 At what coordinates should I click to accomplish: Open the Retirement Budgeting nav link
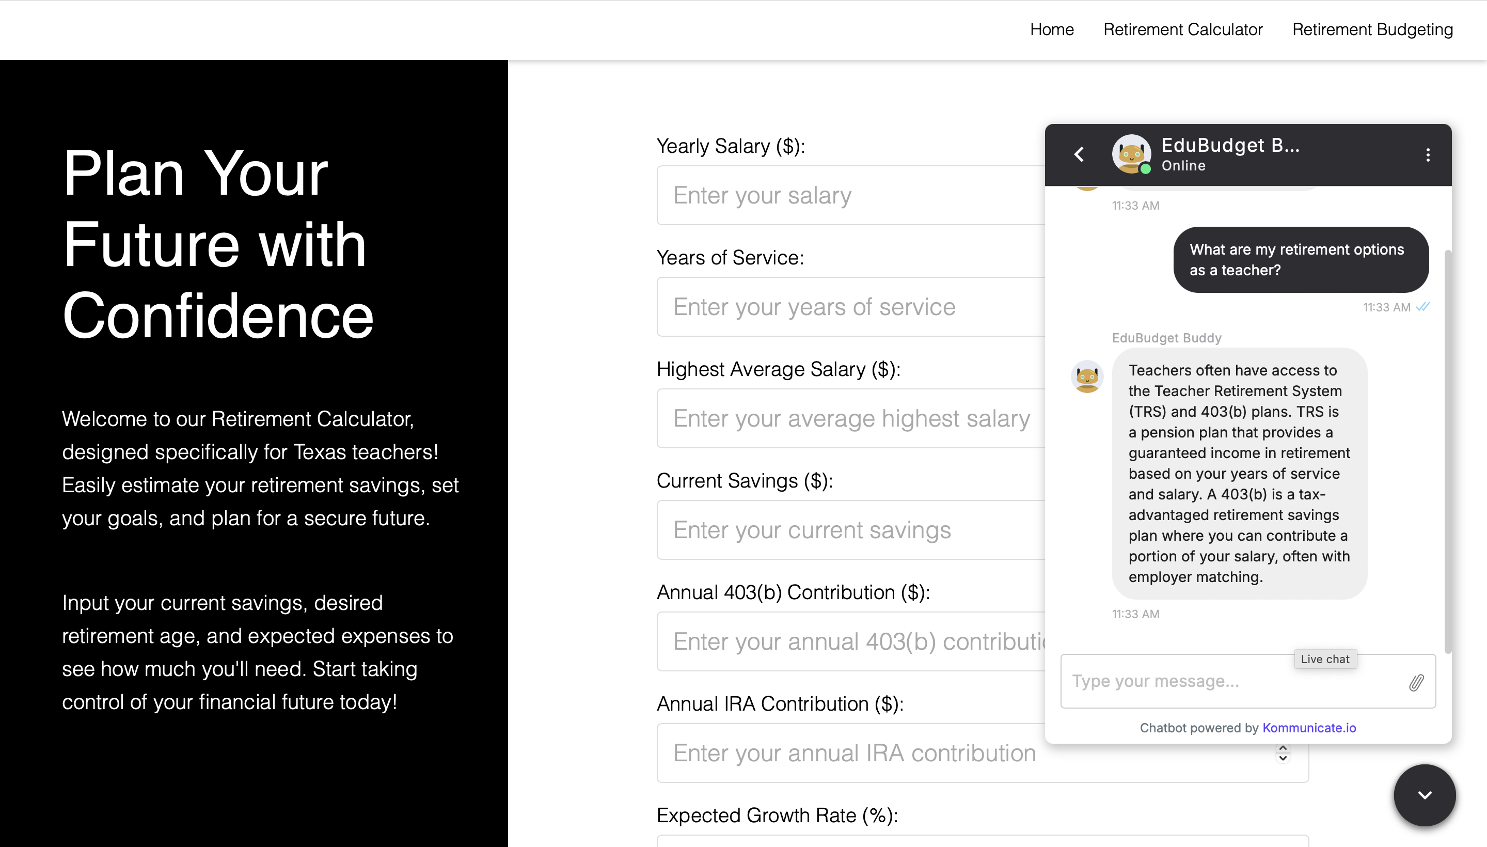pyautogui.click(x=1372, y=29)
